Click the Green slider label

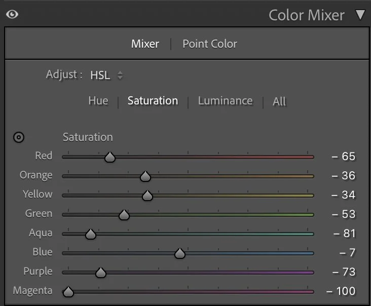click(x=39, y=213)
